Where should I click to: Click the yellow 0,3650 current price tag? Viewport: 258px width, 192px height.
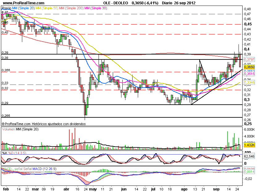tap(249, 67)
